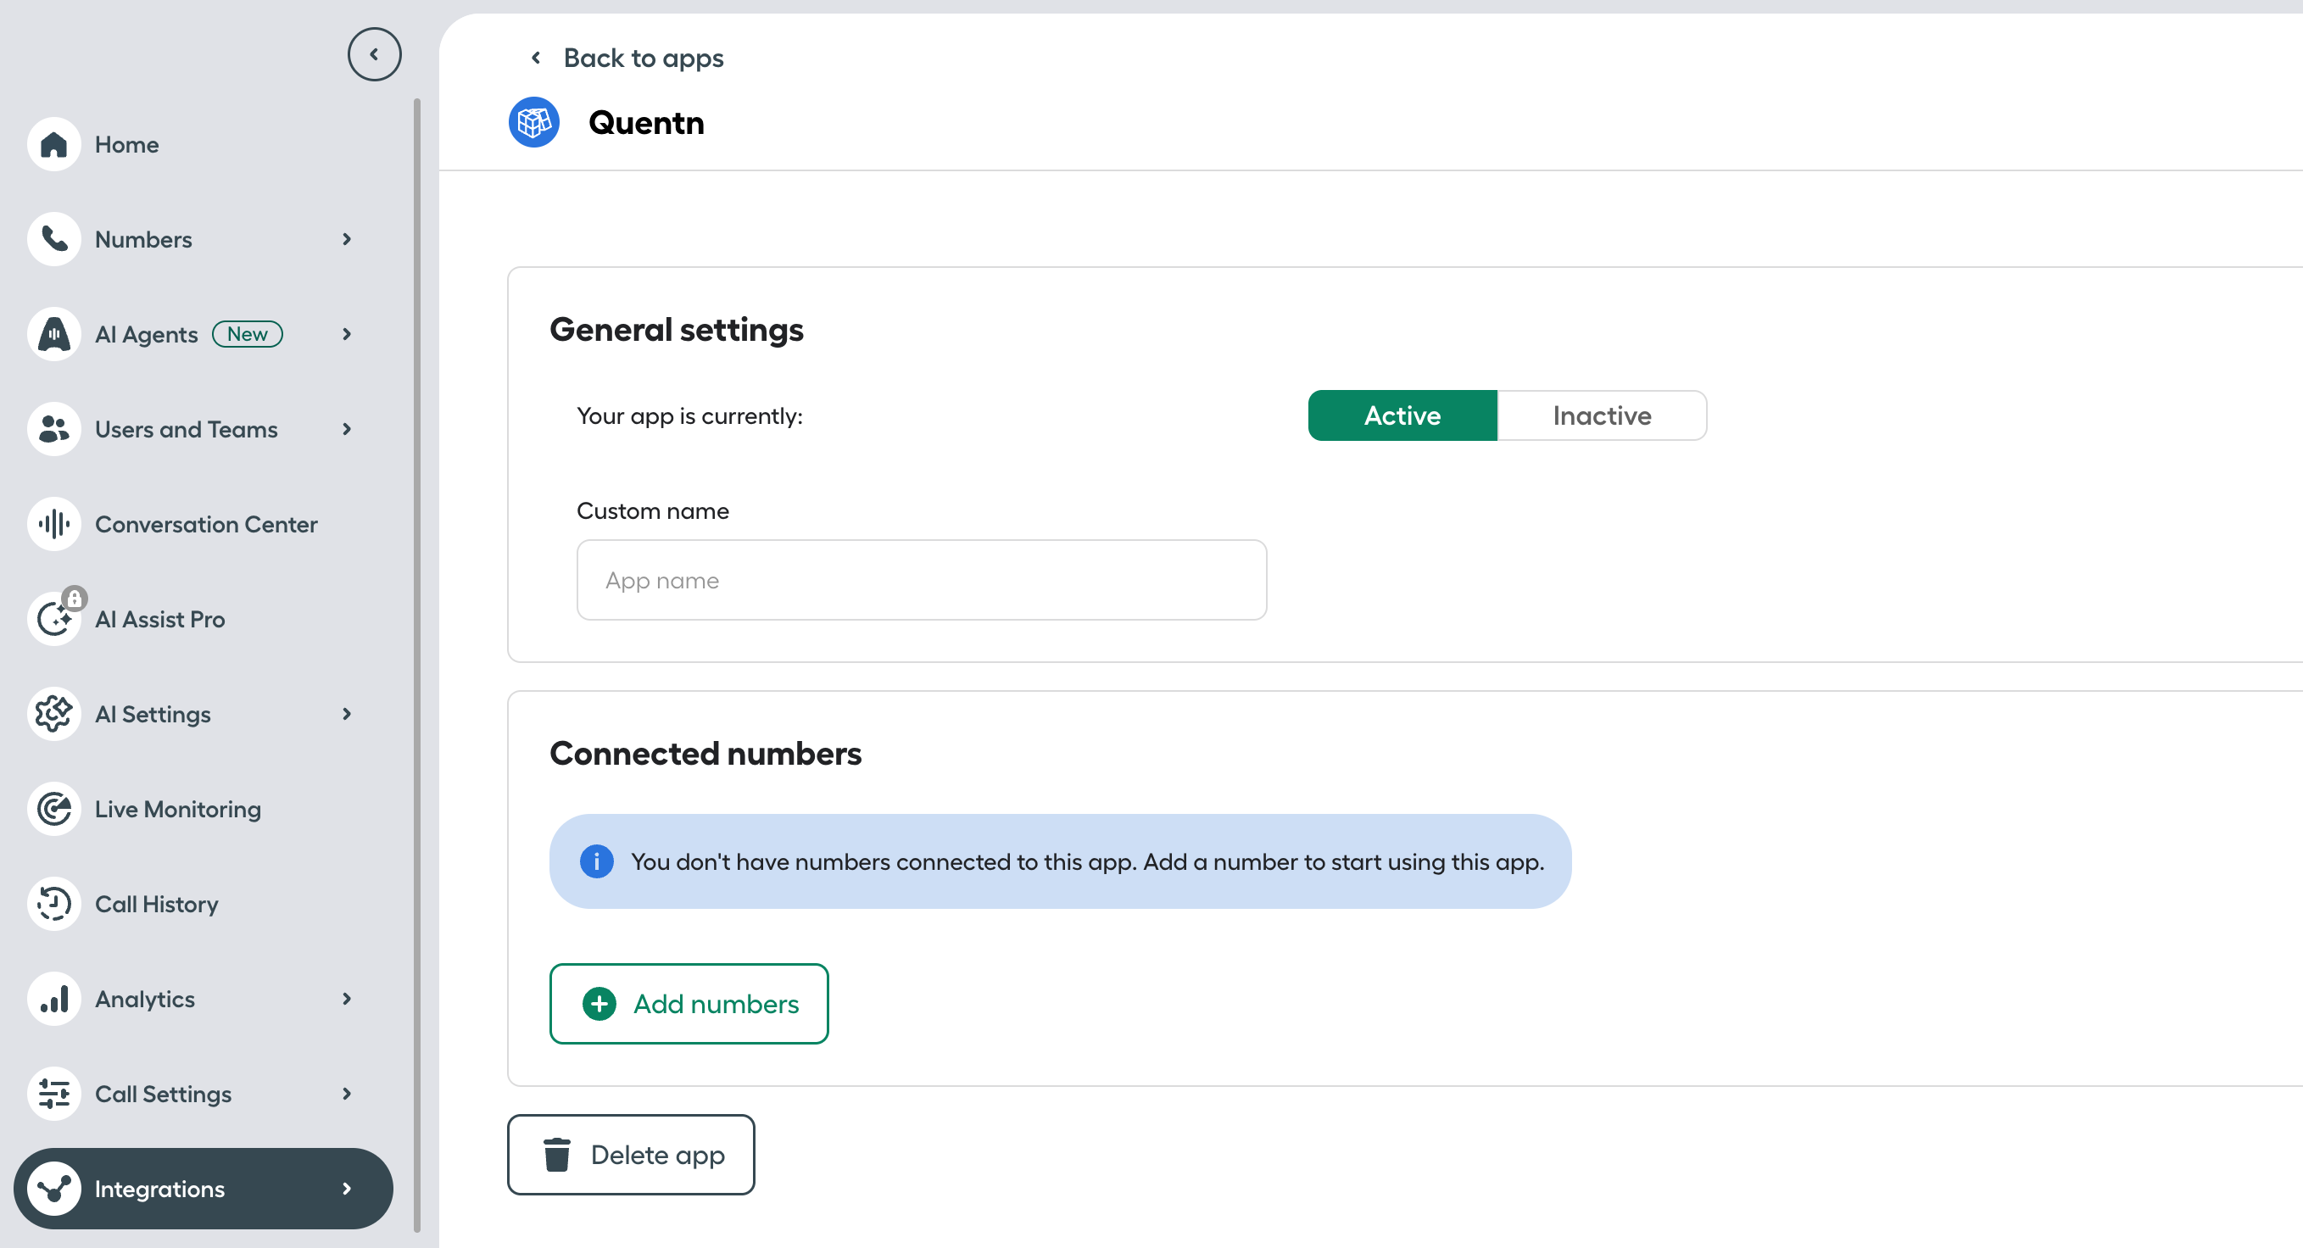Screen dimensions: 2303x1248
Task: Click the Numbers phone icon
Action: (54, 239)
